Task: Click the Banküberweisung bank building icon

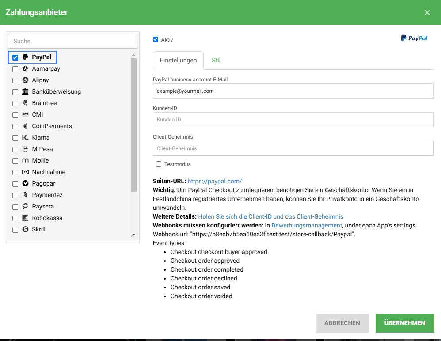Action: click(25, 92)
